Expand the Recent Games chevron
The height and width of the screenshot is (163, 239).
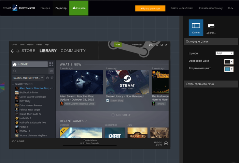(x=86, y=121)
